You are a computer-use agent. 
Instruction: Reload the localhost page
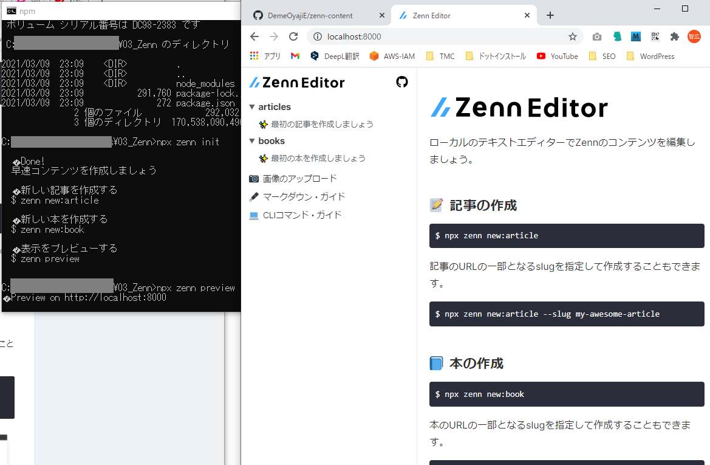293,36
